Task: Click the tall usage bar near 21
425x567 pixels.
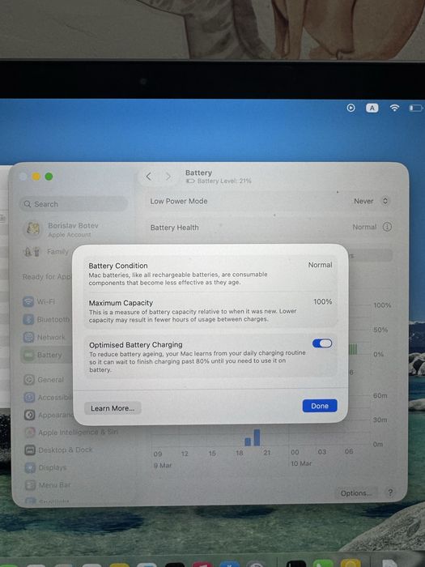Action: 257,437
